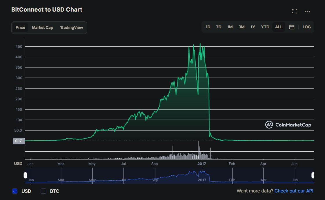Viewport: 325px width, 200px height.
Task: Click the BitConnect to USD Chart title
Action: point(47,10)
